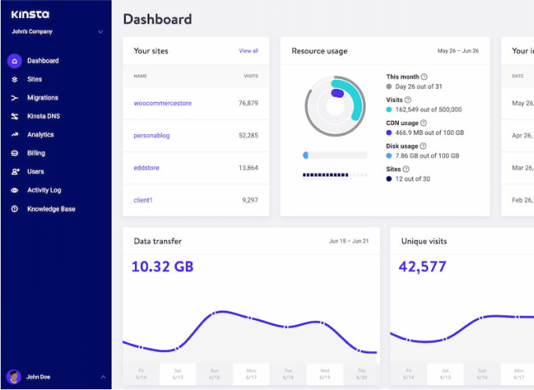Open the Analytics menu item
Image resolution: width=534 pixels, height=390 pixels.
pos(40,135)
